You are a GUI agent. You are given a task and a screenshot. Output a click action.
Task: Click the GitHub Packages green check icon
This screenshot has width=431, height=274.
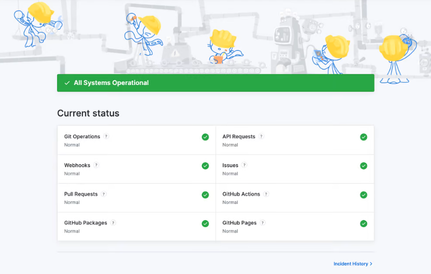tap(205, 223)
